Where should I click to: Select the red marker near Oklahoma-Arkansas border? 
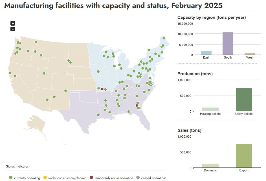[x=102, y=89]
